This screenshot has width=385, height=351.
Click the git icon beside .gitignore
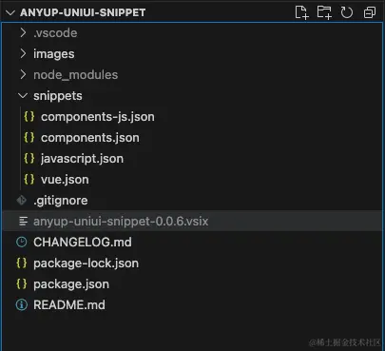click(x=22, y=201)
